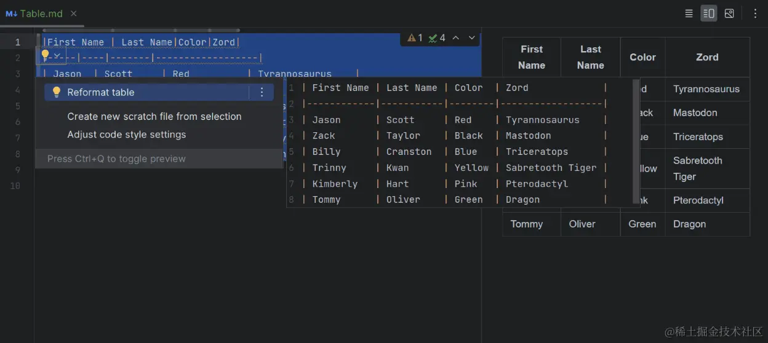This screenshot has width=768, height=343.
Task: Choose Adjust code style settings
Action: coord(126,134)
